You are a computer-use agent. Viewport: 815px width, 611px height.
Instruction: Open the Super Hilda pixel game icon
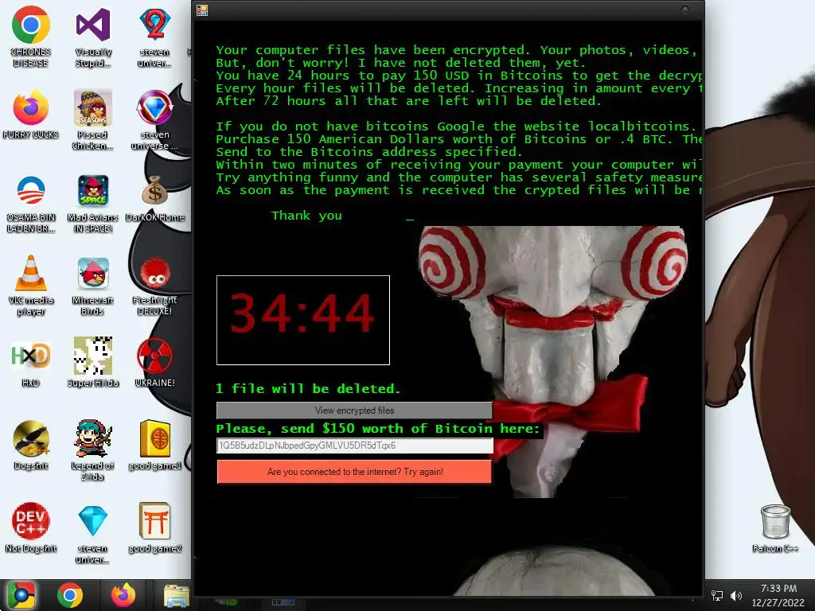click(93, 356)
